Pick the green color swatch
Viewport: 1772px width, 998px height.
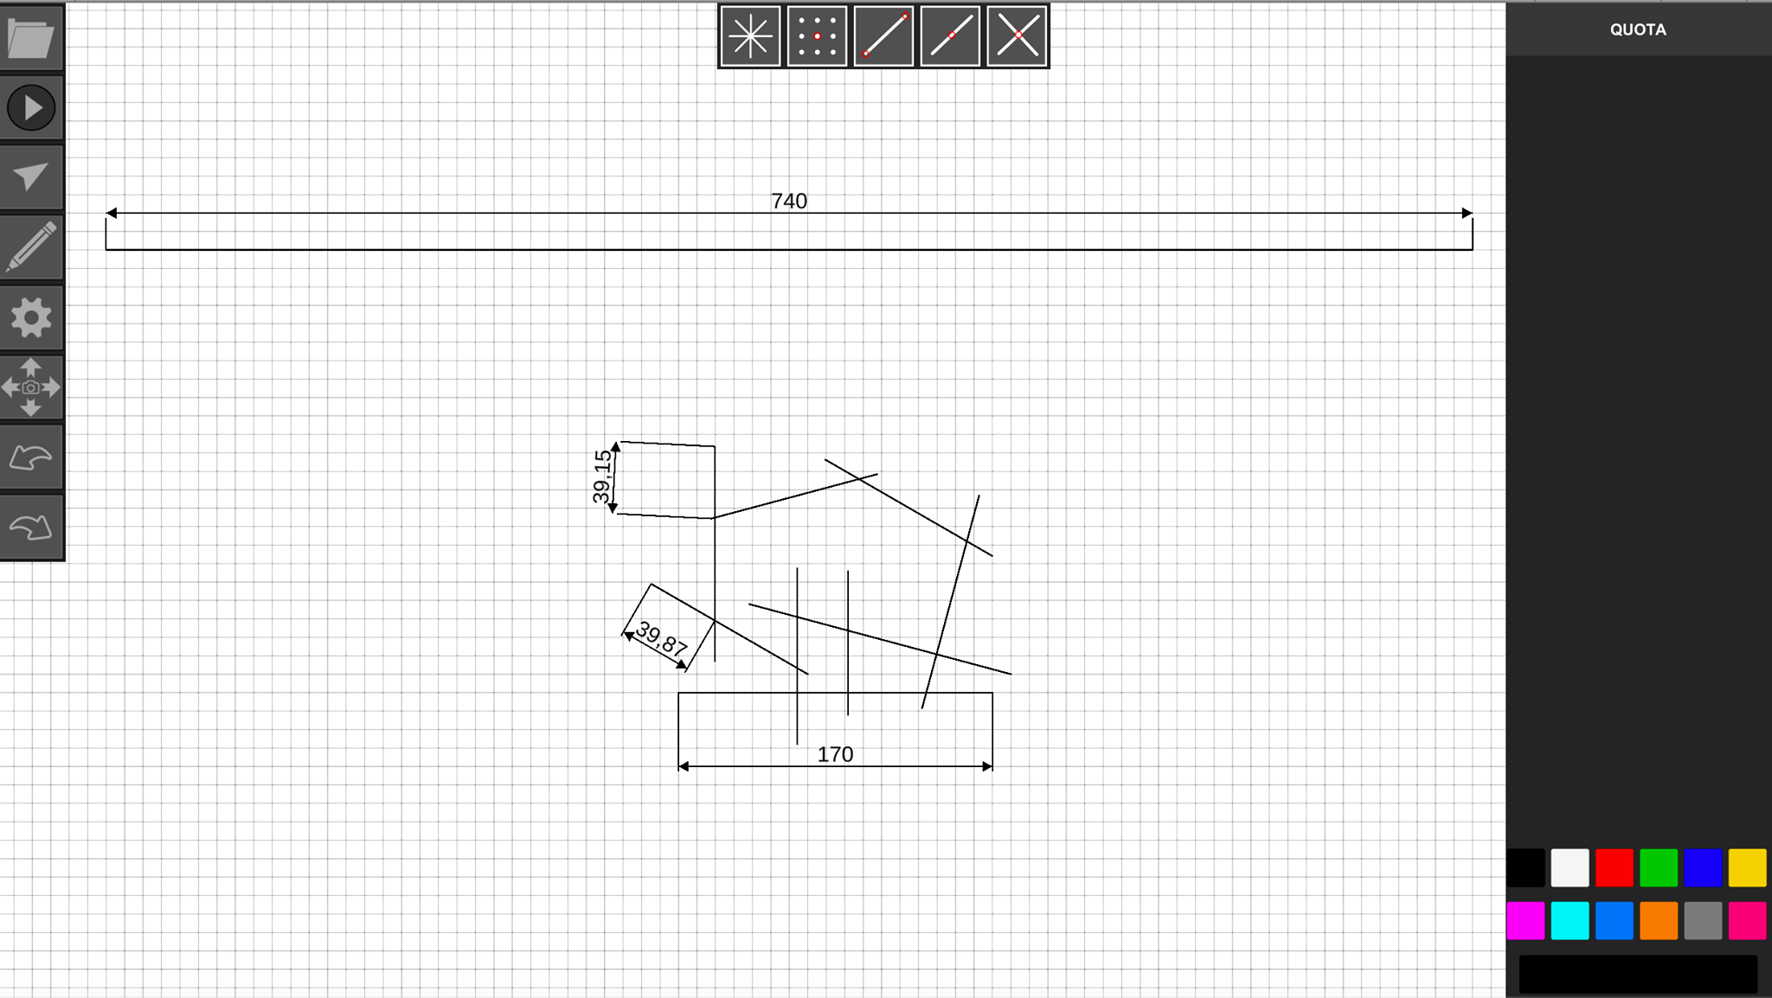pyautogui.click(x=1659, y=867)
